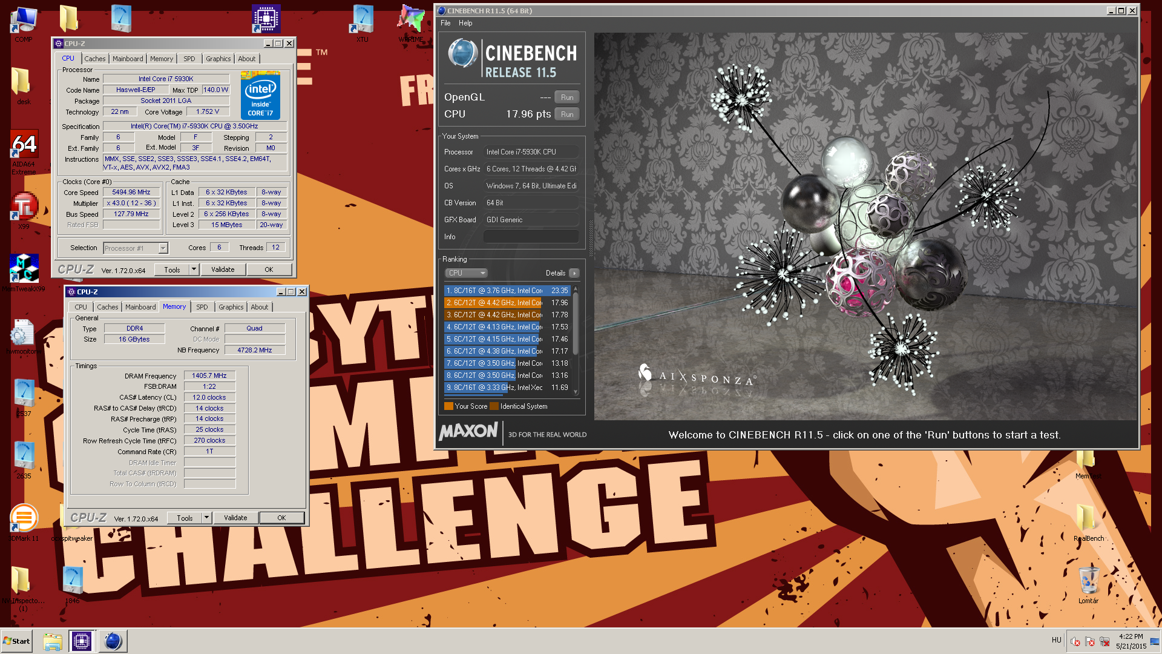
Task: Click Tools button in top CPU-Z window
Action: 172,269
